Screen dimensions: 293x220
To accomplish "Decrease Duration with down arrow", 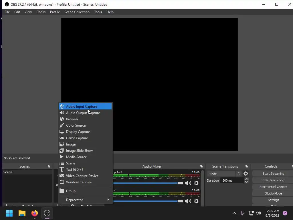I will pyautogui.click(x=246, y=182).
